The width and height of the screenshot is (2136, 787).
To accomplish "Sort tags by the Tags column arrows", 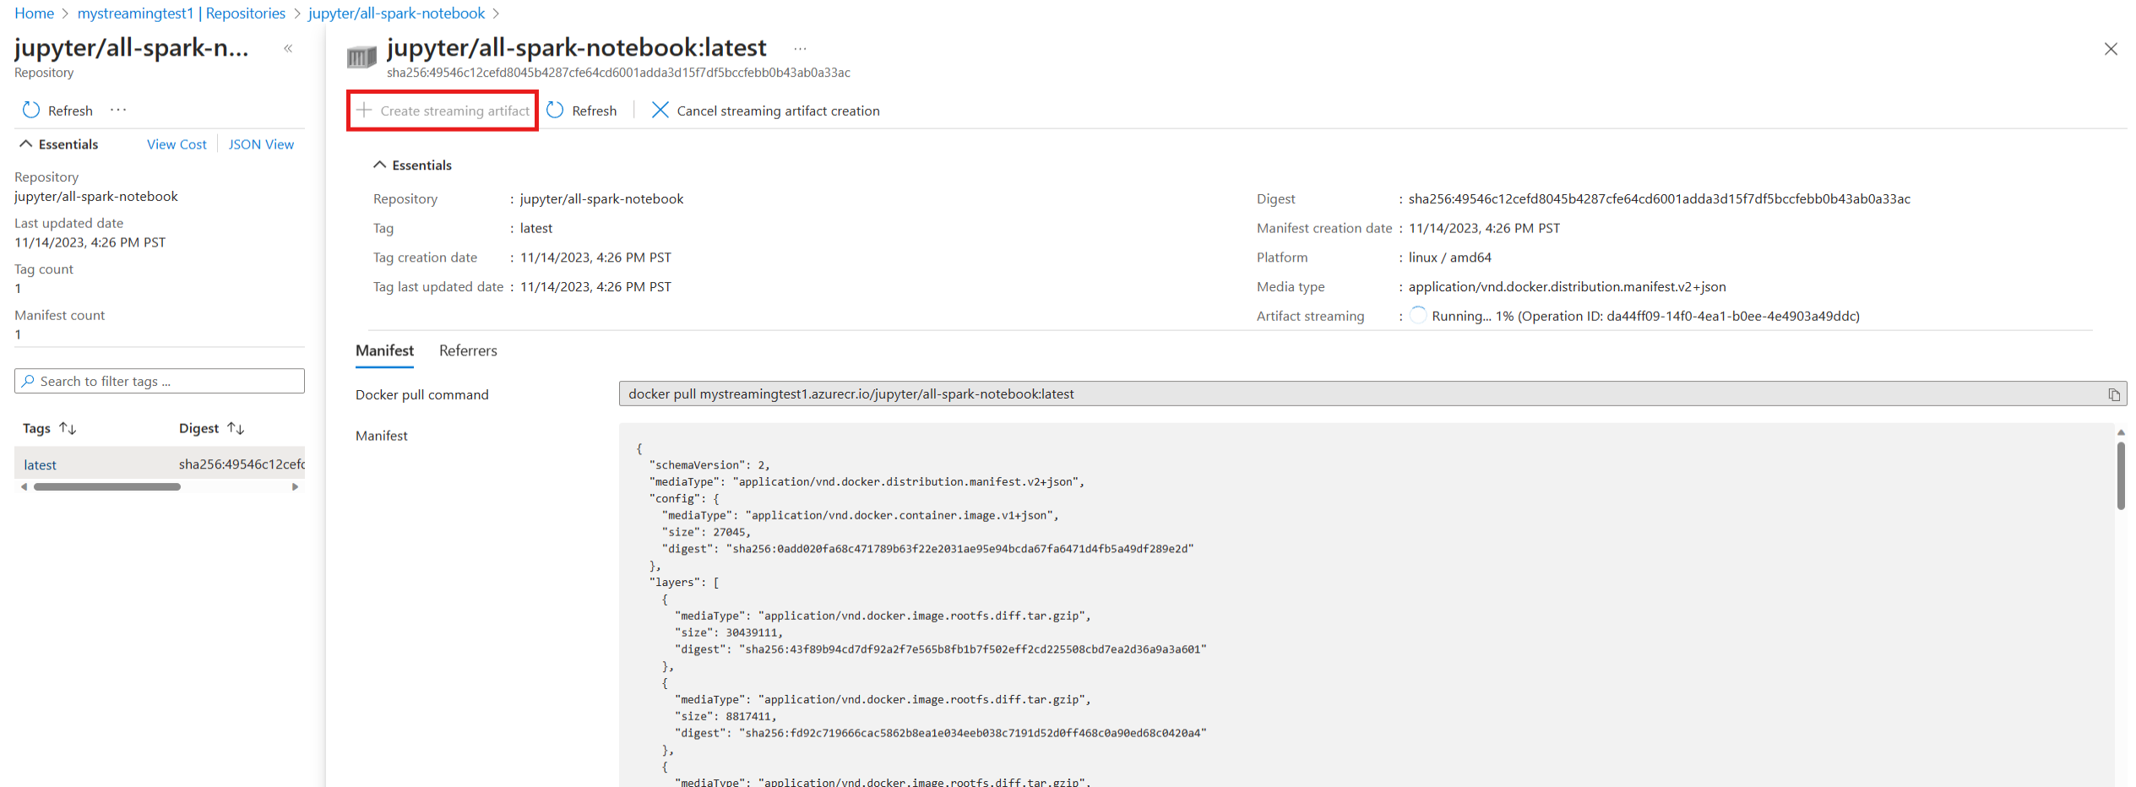I will (68, 429).
